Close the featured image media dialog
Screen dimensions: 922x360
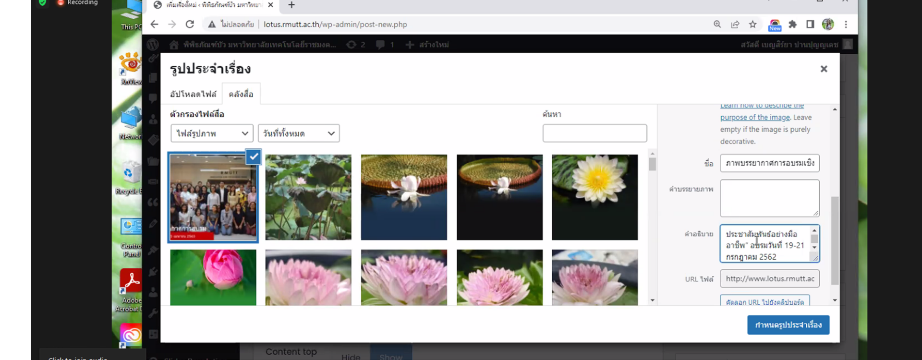pos(824,69)
